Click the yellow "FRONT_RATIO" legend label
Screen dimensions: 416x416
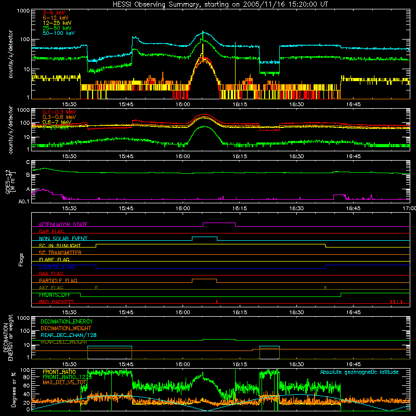click(59, 372)
